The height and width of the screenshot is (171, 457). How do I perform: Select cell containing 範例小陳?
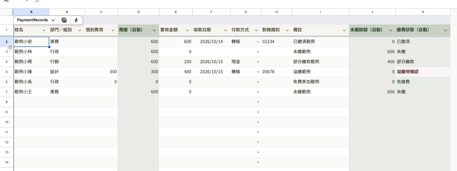click(31, 72)
